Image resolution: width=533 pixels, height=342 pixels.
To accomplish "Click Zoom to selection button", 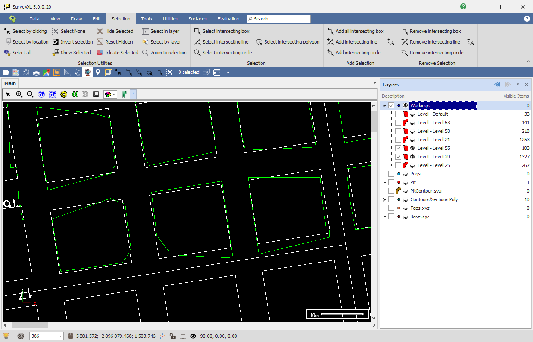I will tap(165, 53).
